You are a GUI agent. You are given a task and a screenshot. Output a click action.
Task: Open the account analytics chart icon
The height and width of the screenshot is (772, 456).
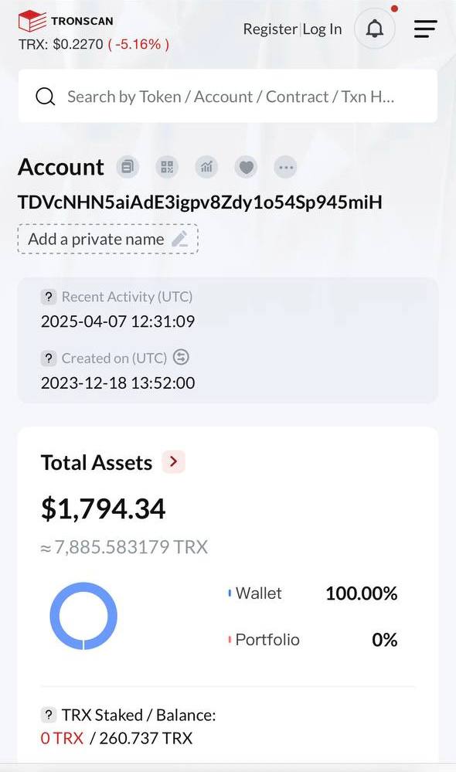pos(207,168)
